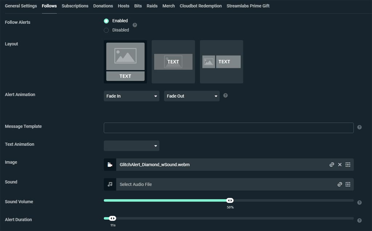This screenshot has width=372, height=231.
Task: Open the Text Animation dropdown
Action: pos(132,146)
